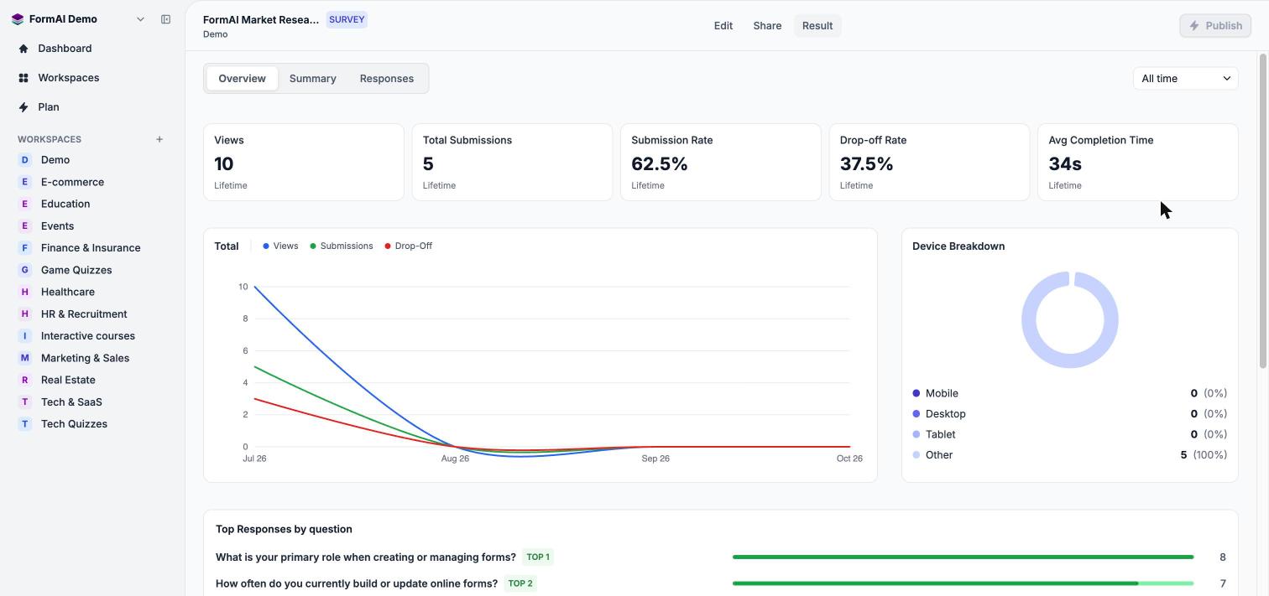Collapse the sidebar panel icon
Image resolution: width=1269 pixels, height=596 pixels.
[x=165, y=19]
